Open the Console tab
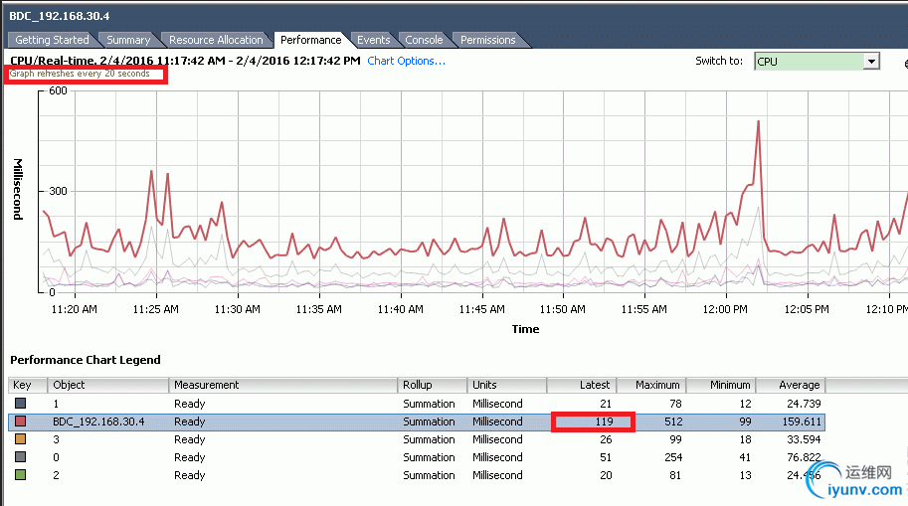This screenshot has height=506, width=908. pyautogui.click(x=424, y=40)
